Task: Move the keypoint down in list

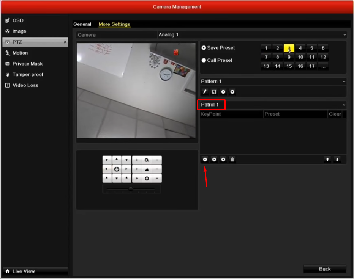Action: (337, 160)
